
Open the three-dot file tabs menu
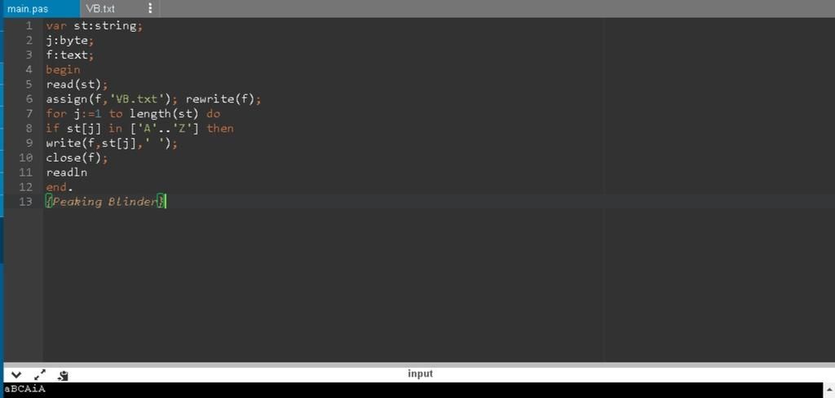[x=150, y=8]
